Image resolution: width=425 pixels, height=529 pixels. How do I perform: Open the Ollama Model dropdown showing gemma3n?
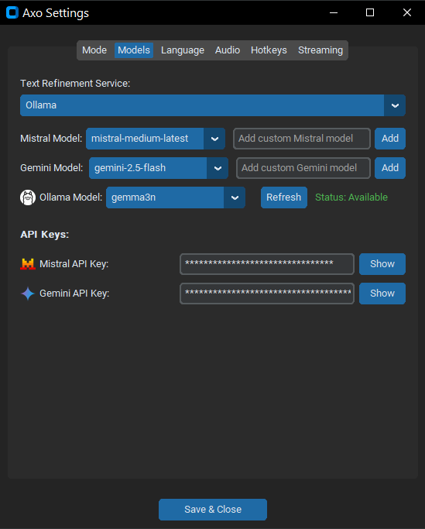[176, 198]
